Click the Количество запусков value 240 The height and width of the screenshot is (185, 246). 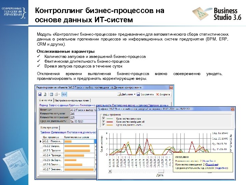[x=83, y=114]
